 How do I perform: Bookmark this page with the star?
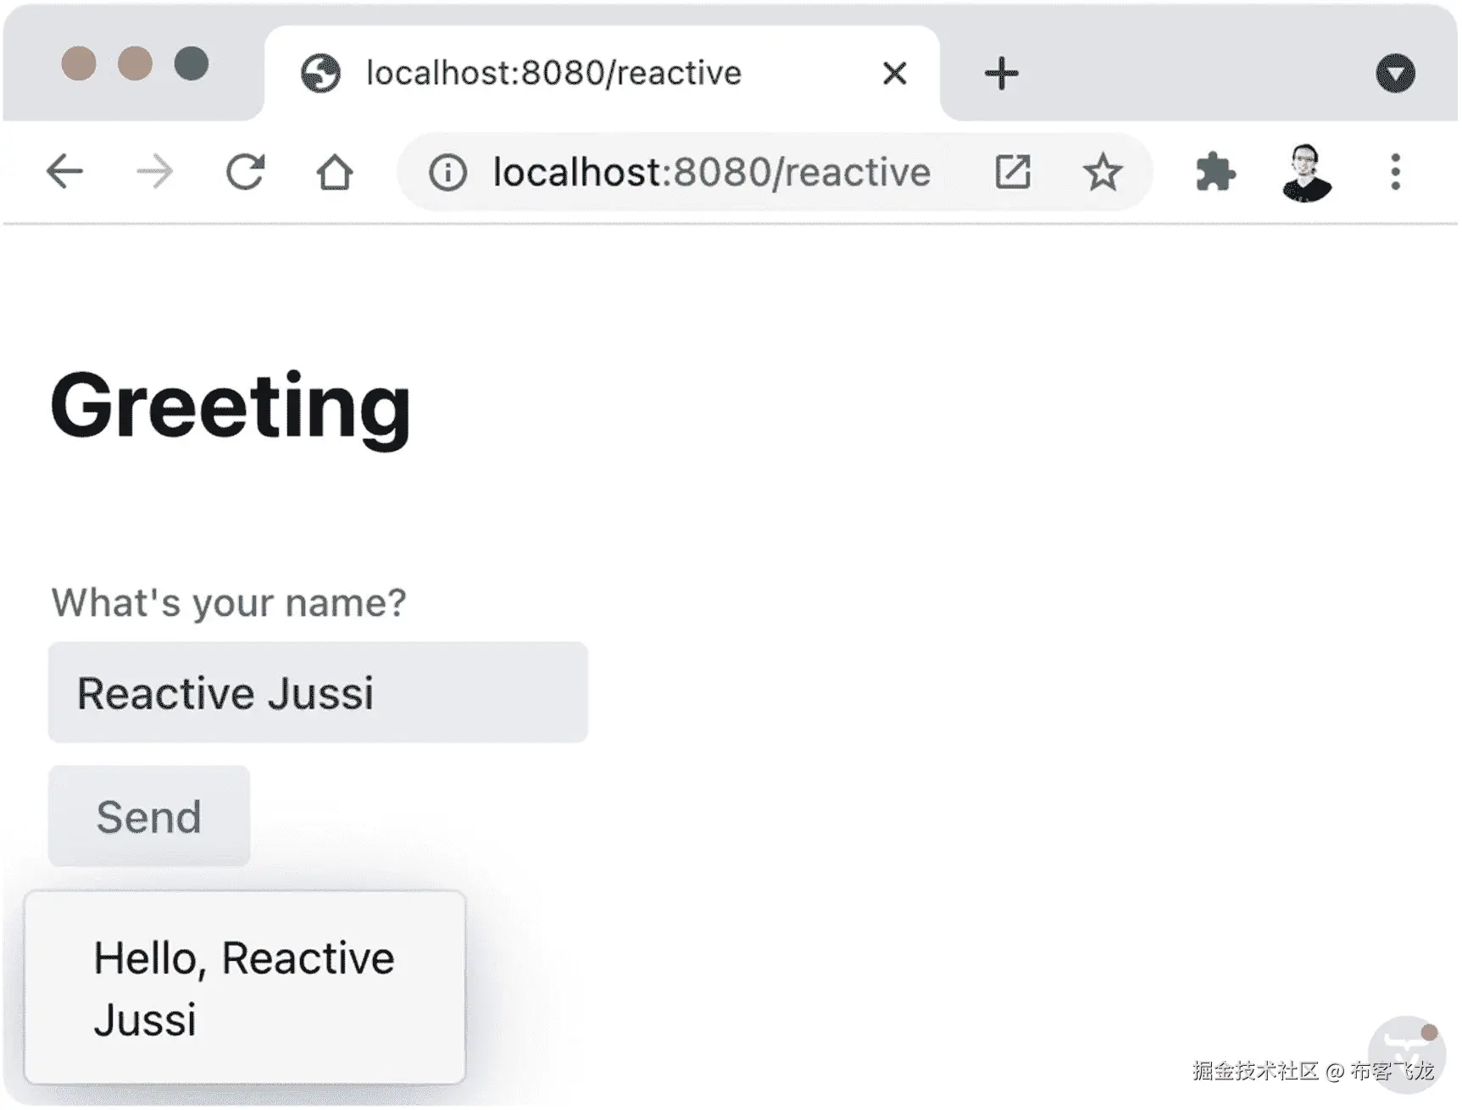tap(1103, 172)
